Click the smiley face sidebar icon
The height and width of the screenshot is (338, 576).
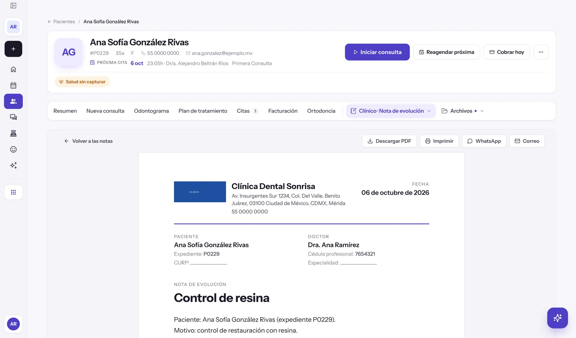point(13,149)
